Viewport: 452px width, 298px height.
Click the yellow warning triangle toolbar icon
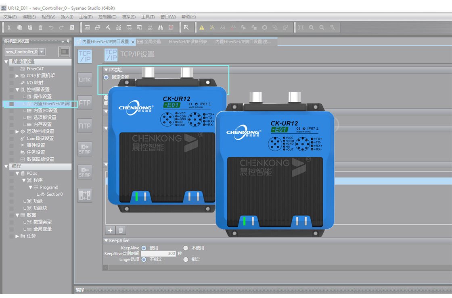202,28
